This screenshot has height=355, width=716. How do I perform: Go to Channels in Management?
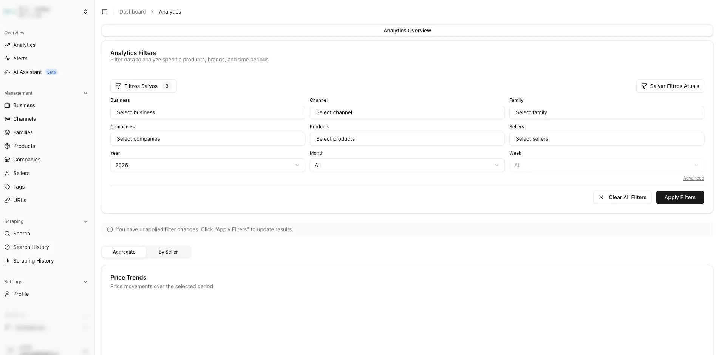point(25,119)
